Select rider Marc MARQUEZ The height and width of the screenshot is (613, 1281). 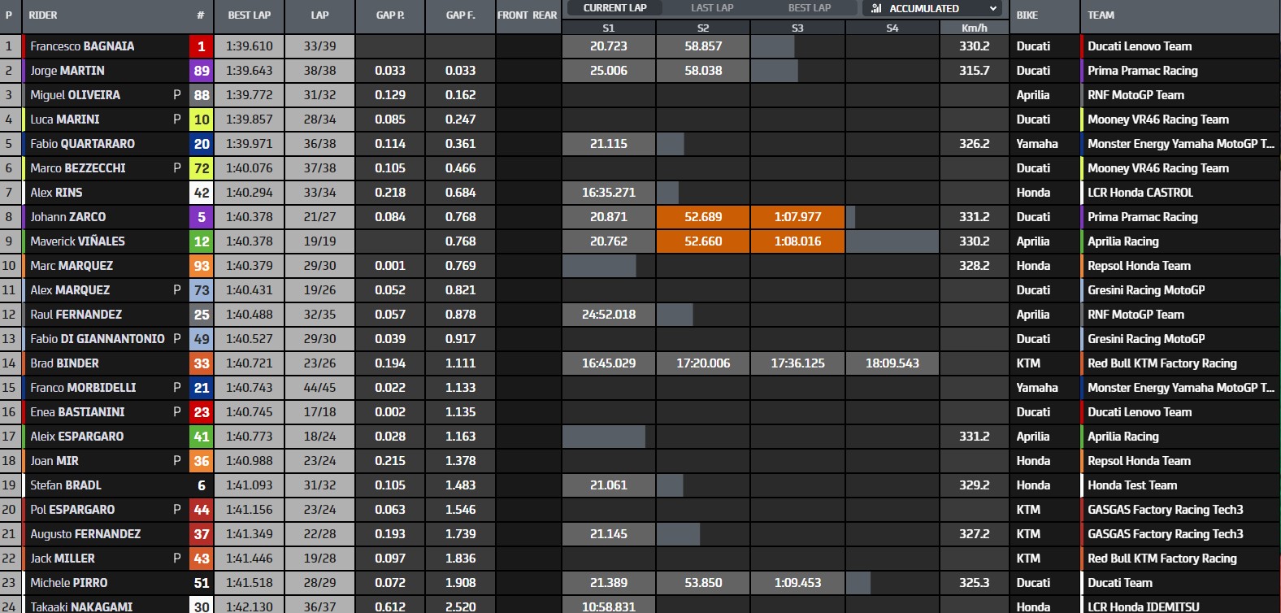(x=72, y=266)
